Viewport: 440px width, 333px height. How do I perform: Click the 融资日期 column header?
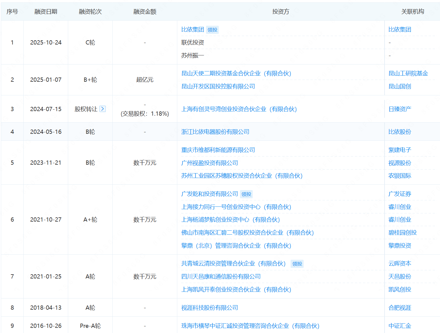pyautogui.click(x=46, y=12)
